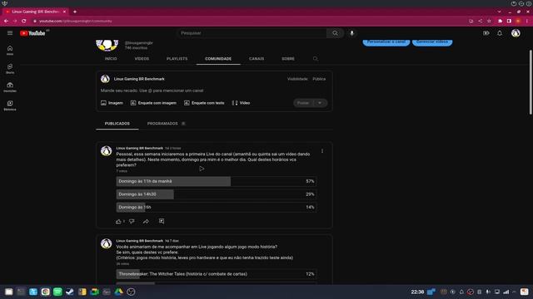Image resolution: width=533 pixels, height=299 pixels.
Task: Click the Postar button
Action: [303, 103]
